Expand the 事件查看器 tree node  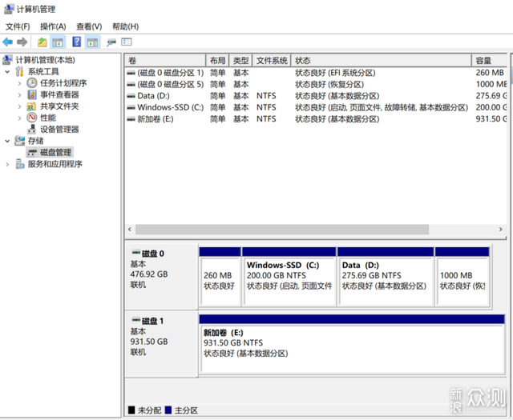click(19, 95)
